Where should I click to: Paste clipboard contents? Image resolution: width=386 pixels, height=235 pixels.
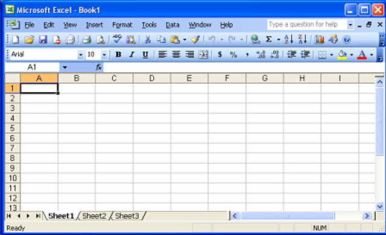(175, 39)
